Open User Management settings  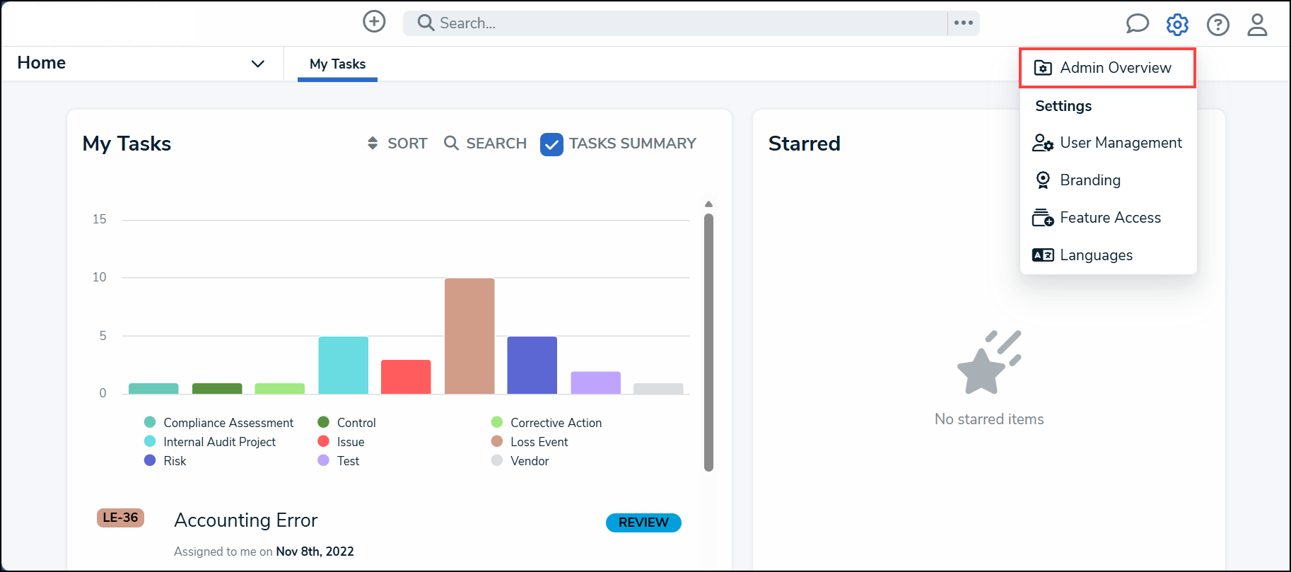tap(1107, 143)
